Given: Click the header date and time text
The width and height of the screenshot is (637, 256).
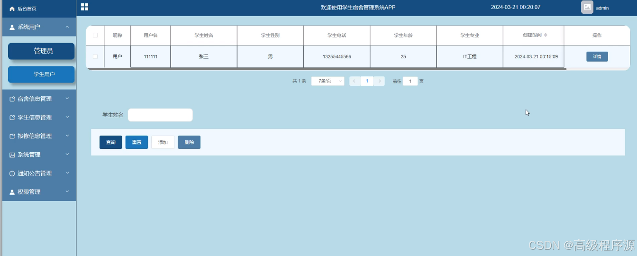Looking at the screenshot, I should (x=516, y=7).
